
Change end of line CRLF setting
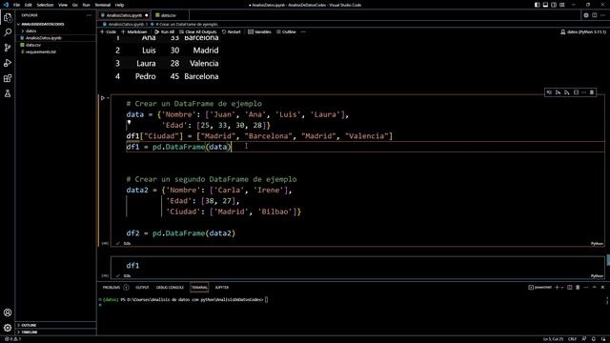click(x=572, y=339)
